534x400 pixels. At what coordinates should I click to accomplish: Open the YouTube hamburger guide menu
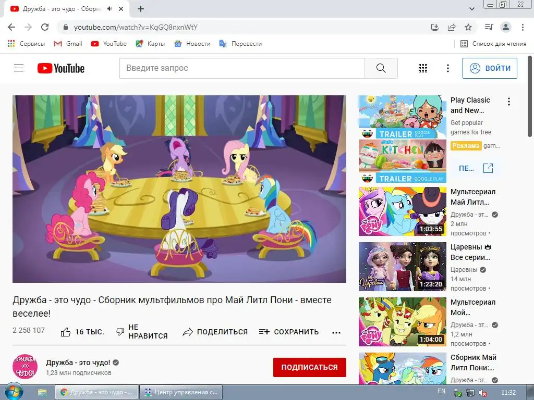[19, 68]
